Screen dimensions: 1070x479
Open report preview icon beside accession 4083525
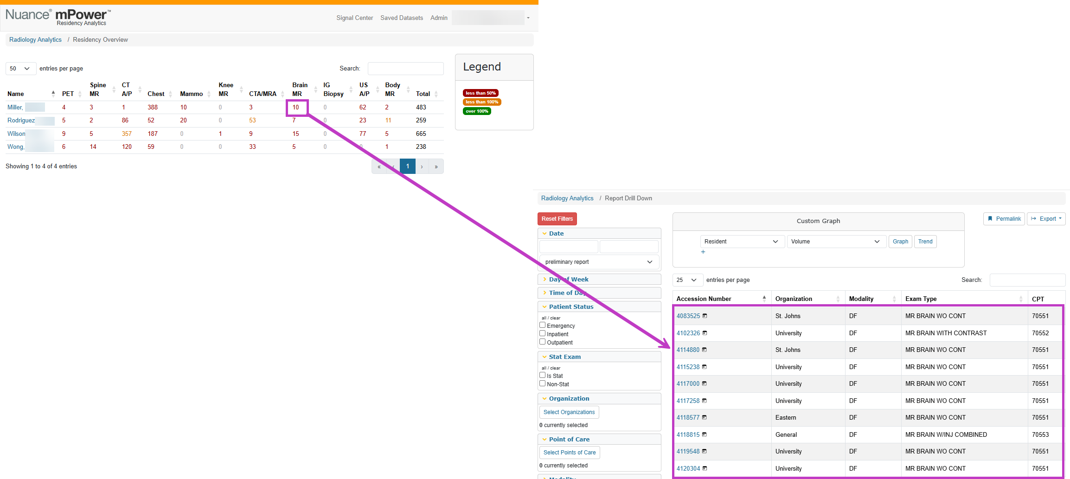[705, 316]
